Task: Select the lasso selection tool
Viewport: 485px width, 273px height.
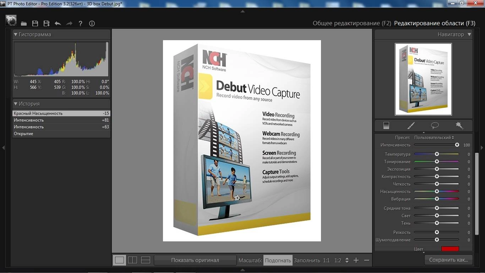Action: [435, 125]
